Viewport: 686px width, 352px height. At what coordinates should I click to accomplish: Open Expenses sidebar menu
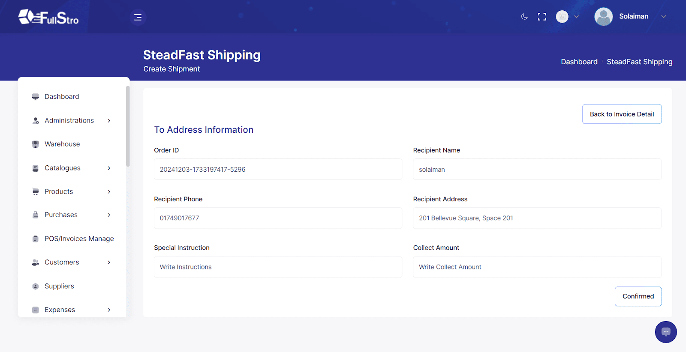(60, 310)
